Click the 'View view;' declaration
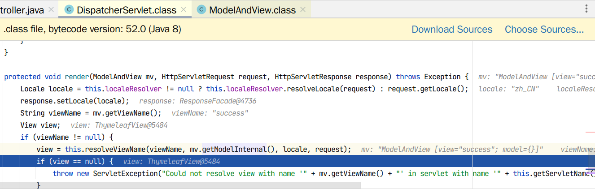The image size is (595, 189). point(40,125)
